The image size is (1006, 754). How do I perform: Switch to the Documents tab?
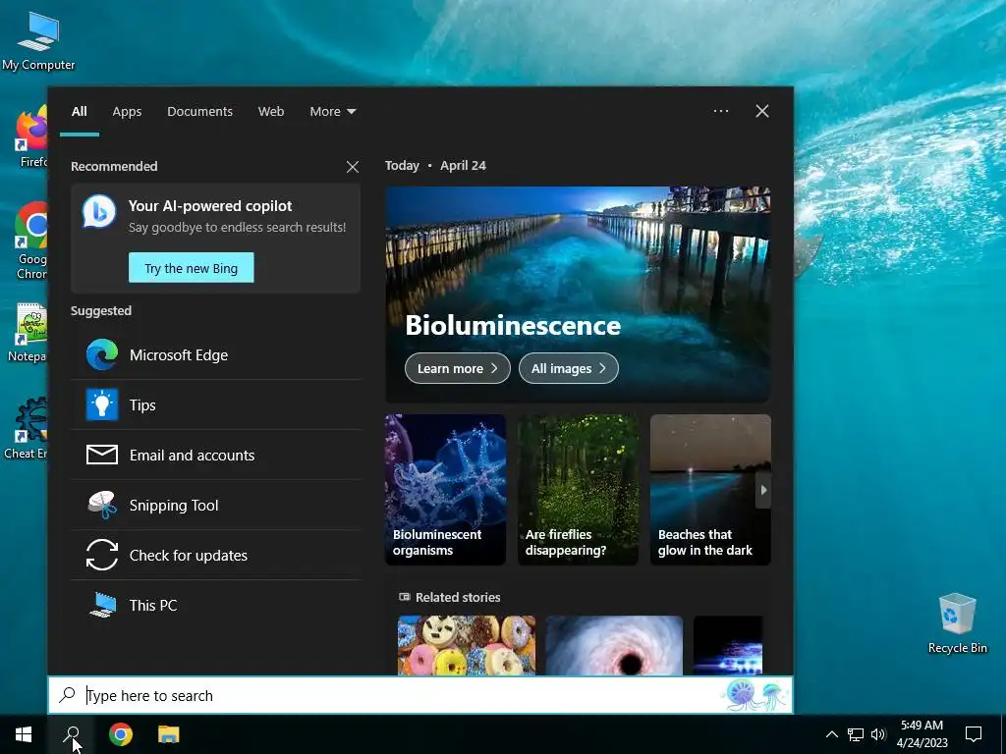199,111
